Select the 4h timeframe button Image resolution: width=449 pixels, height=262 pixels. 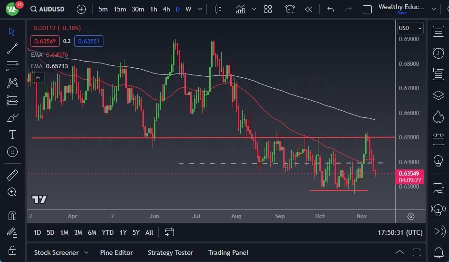pos(166,9)
